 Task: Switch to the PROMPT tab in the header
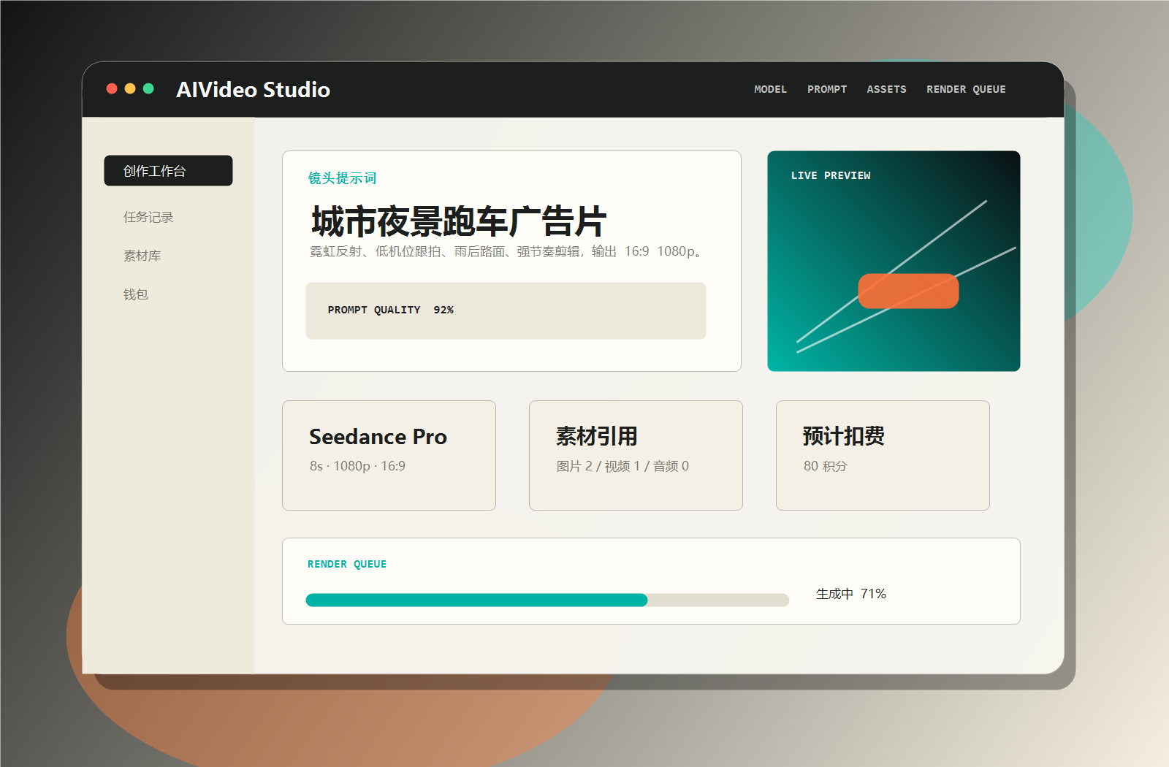pyautogui.click(x=826, y=89)
